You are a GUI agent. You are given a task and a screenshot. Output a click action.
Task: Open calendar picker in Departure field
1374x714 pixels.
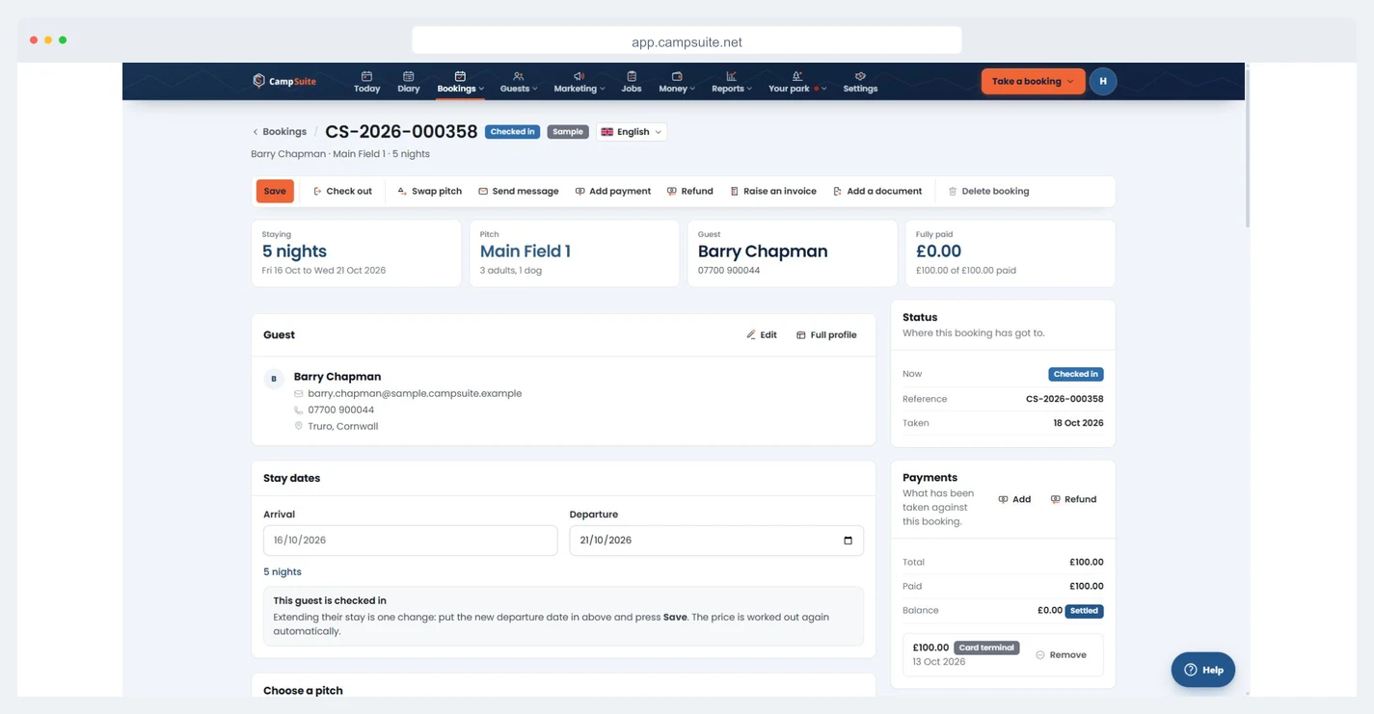(848, 541)
